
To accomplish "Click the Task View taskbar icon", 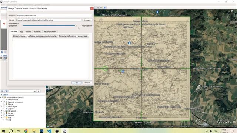I will (x=18, y=131).
